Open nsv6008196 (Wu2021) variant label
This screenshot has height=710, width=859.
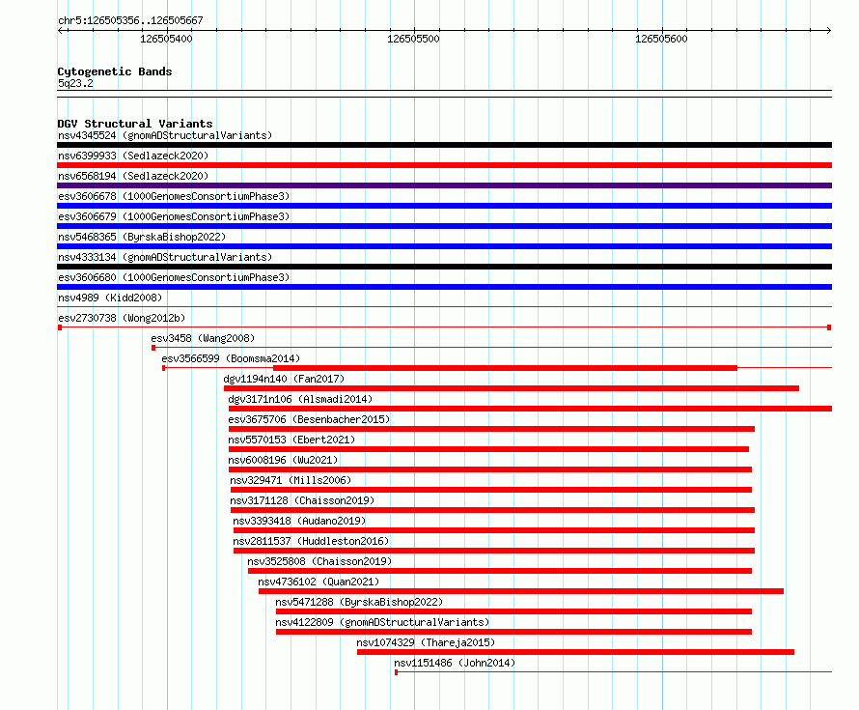coord(283,460)
